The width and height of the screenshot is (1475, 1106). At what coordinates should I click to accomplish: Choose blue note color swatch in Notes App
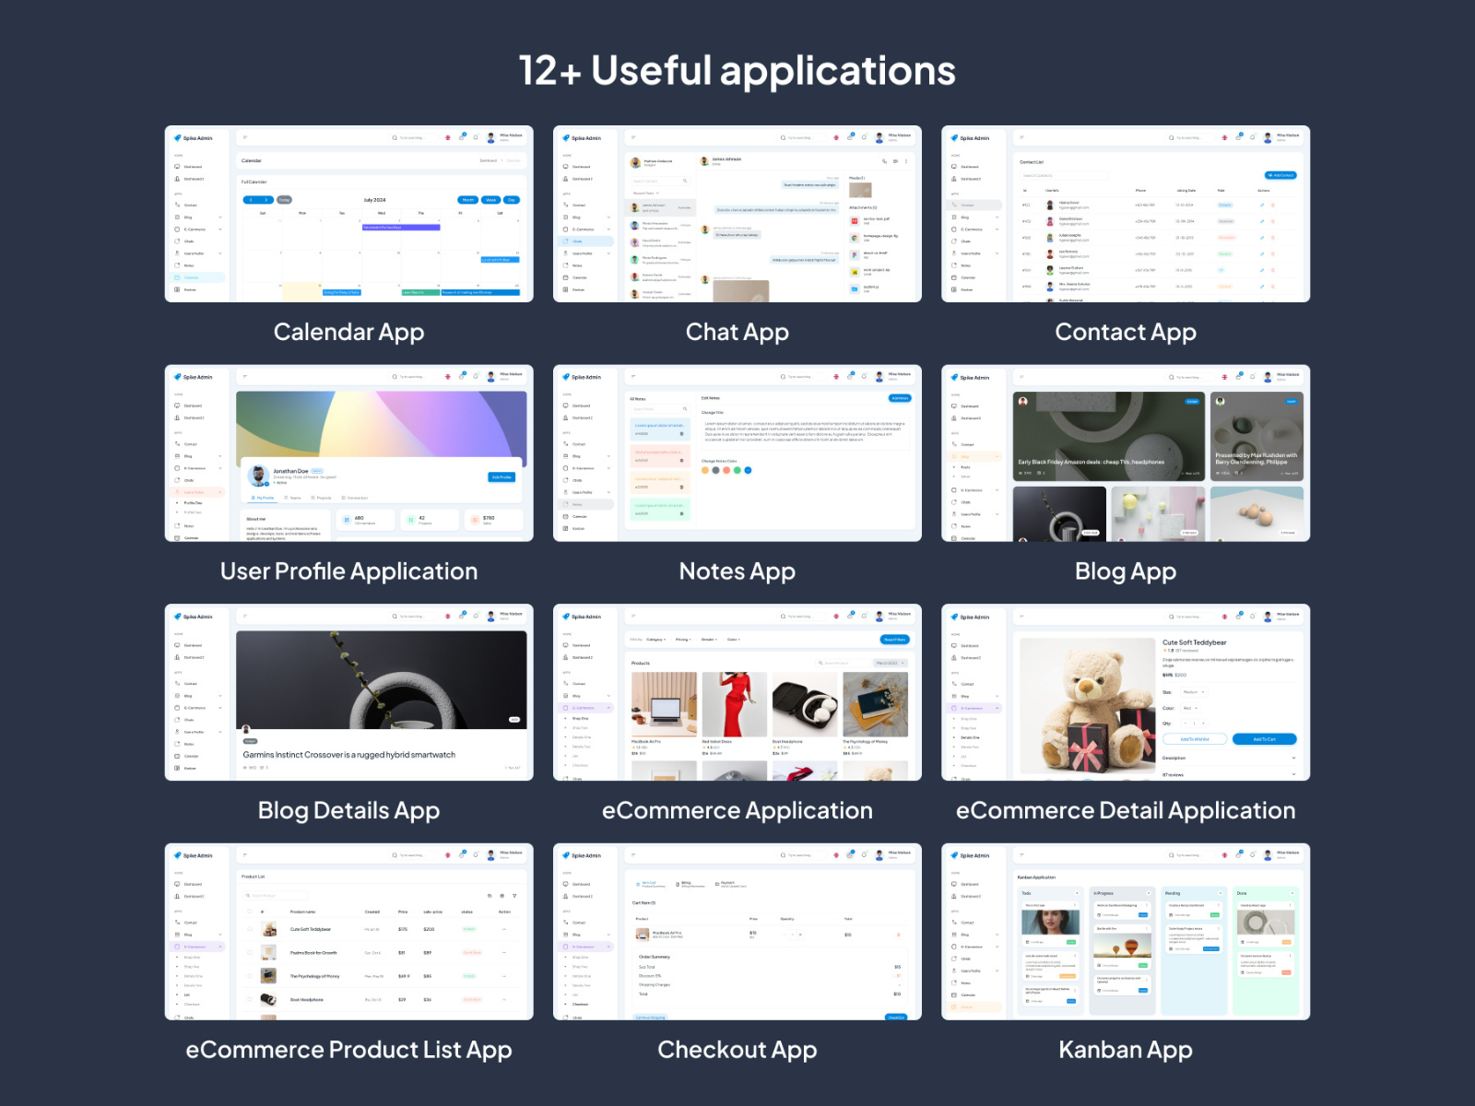[748, 470]
